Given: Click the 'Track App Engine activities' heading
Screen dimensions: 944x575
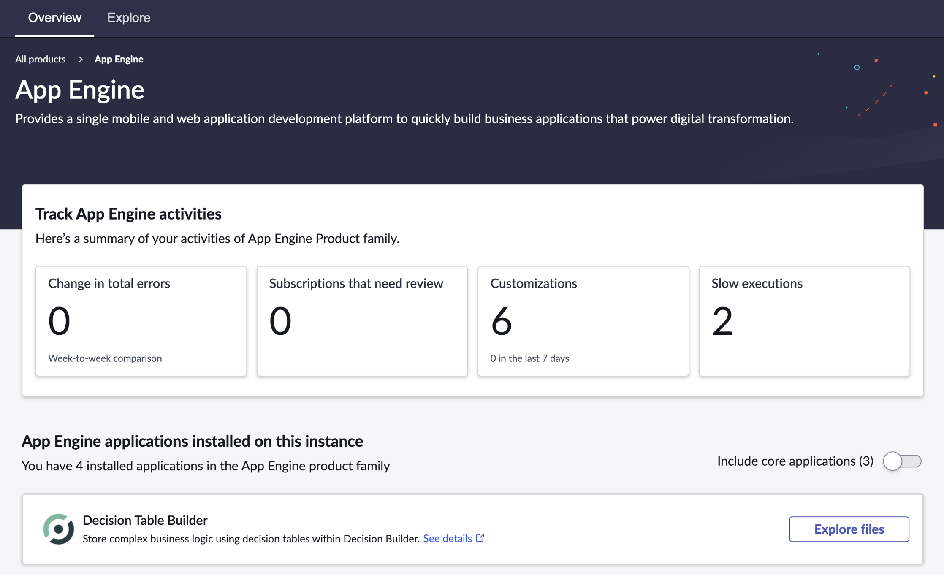Looking at the screenshot, I should [128, 214].
